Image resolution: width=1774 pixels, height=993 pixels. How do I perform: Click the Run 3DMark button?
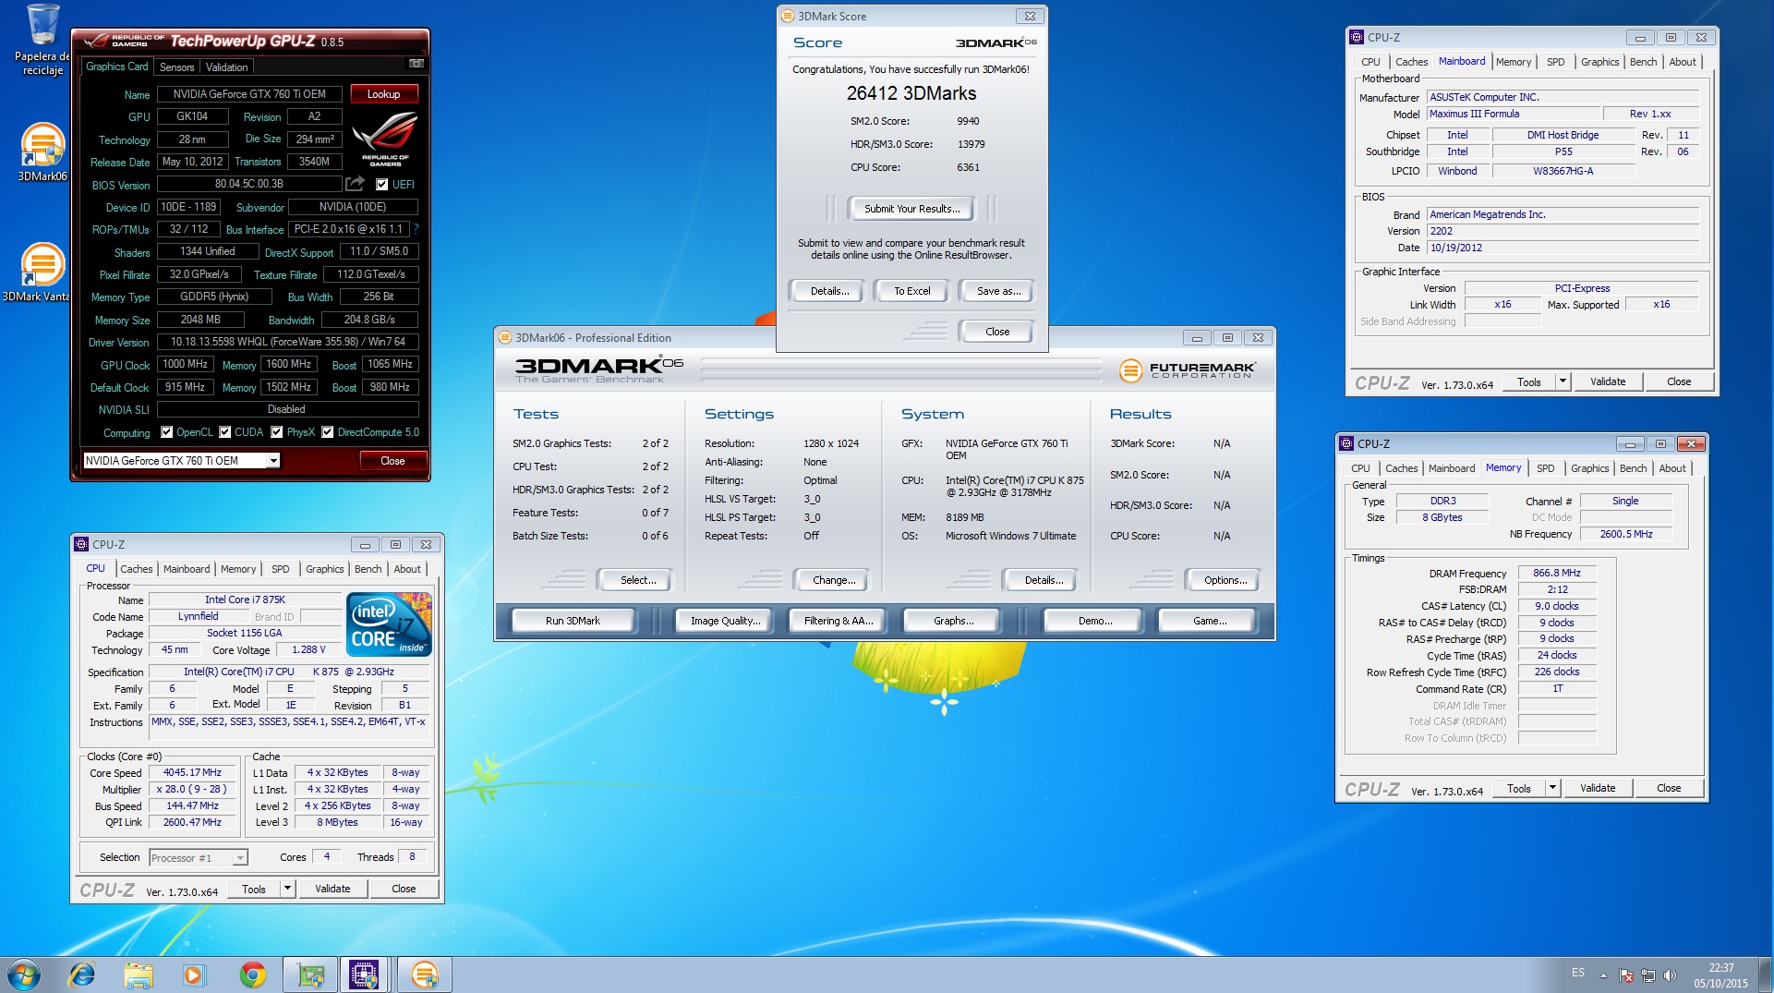(x=573, y=621)
